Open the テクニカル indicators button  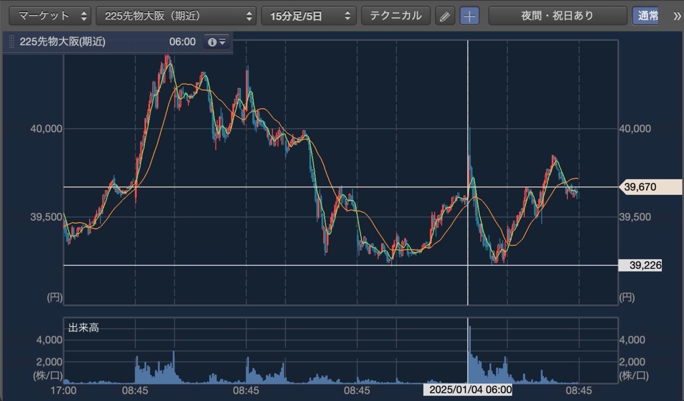(396, 16)
